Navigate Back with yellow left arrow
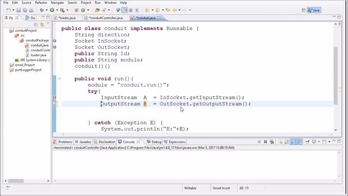Screen dimensions: 348x196 (x=175, y=10)
